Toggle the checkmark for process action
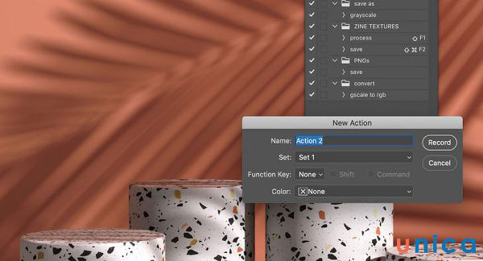 coord(312,38)
